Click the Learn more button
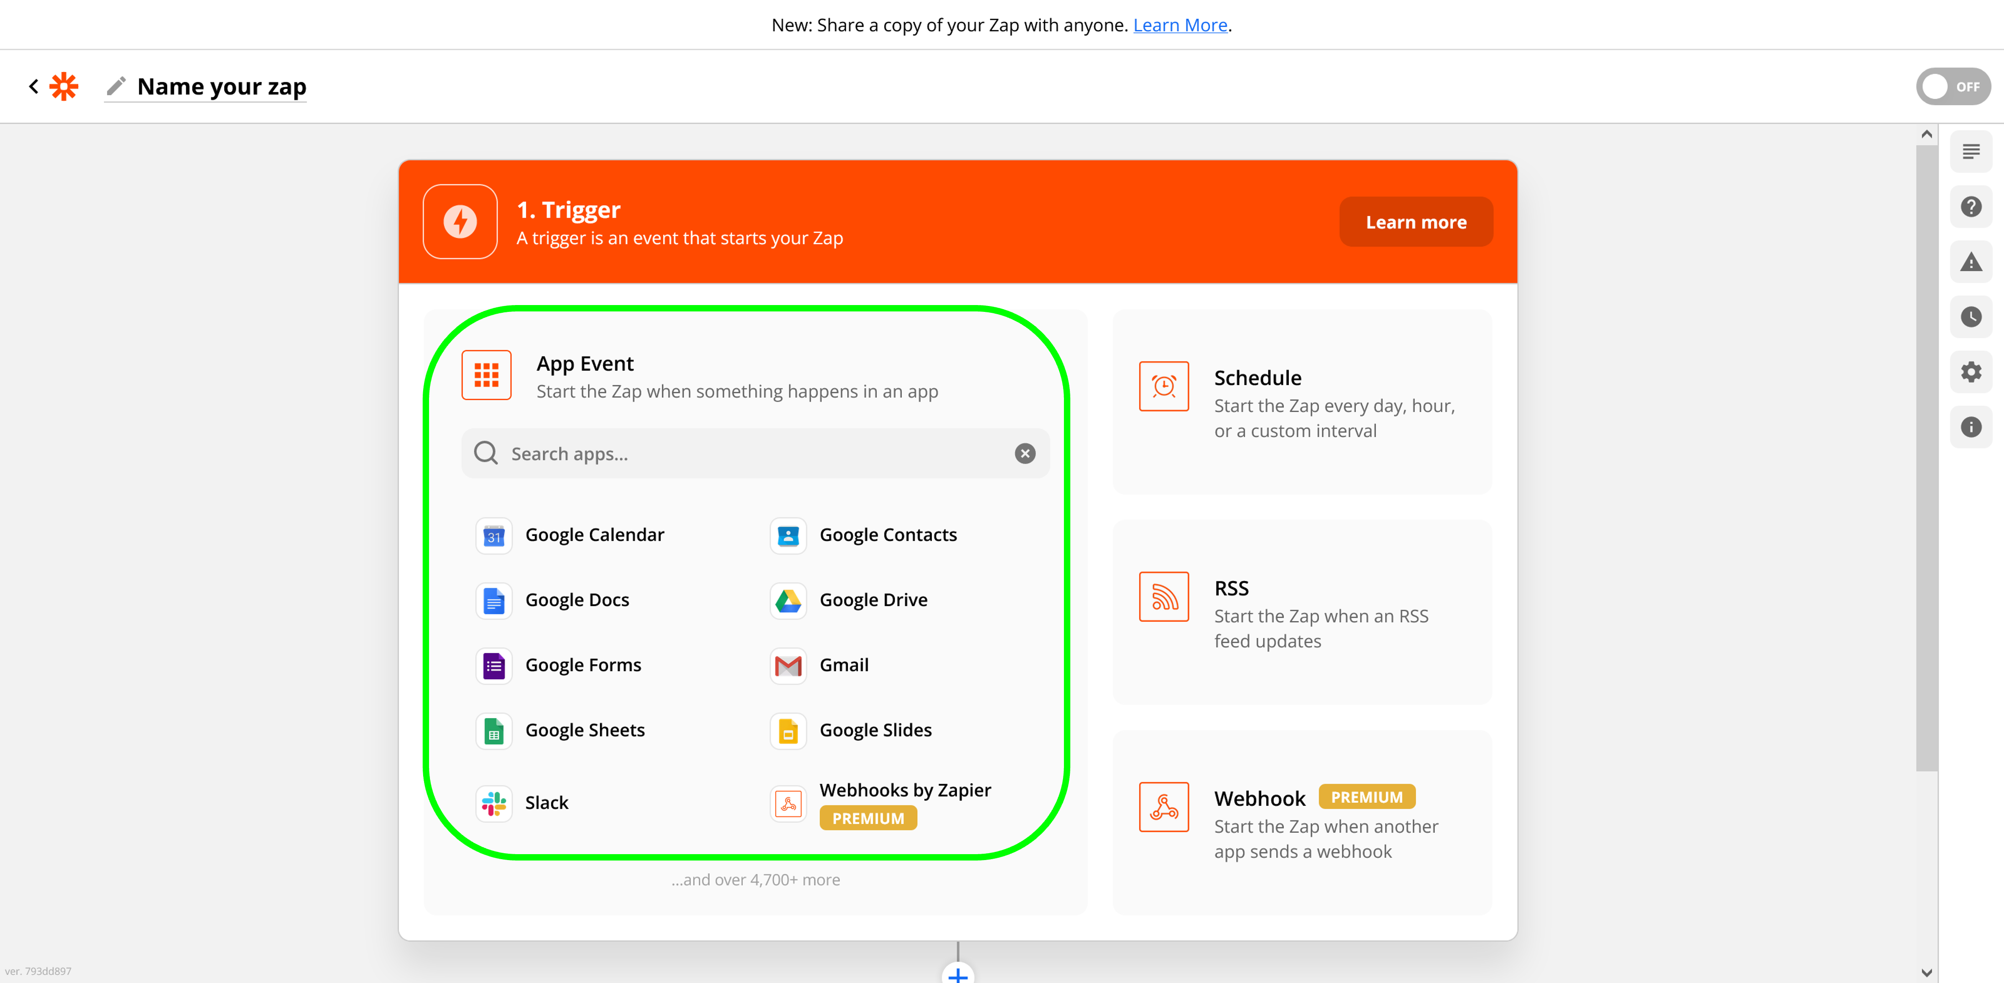Viewport: 2004px width, 983px height. [x=1415, y=223]
